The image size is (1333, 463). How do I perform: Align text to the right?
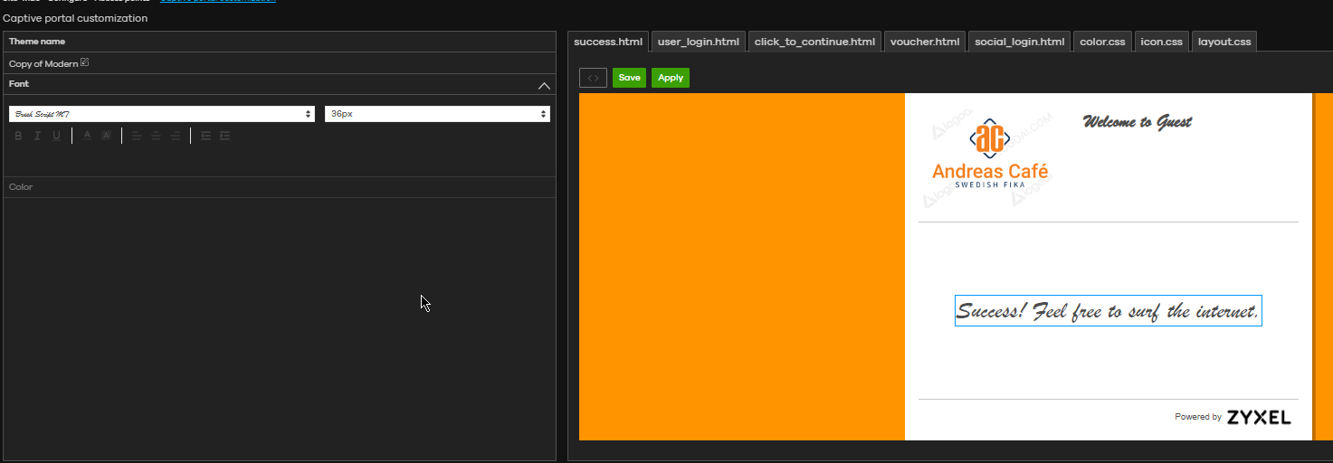coord(175,136)
